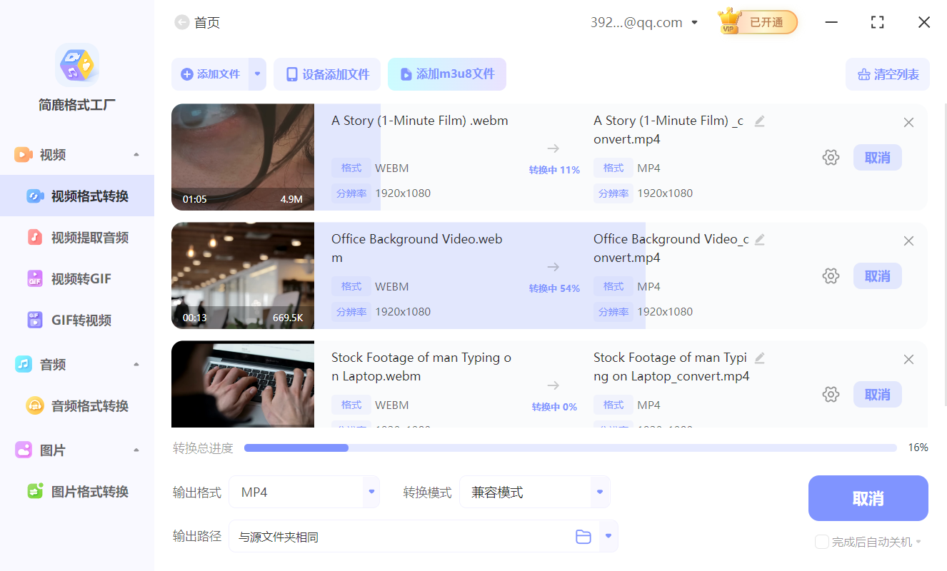947x571 pixels.
Task: Click the 视频格式转换 sidebar icon
Action: point(35,196)
